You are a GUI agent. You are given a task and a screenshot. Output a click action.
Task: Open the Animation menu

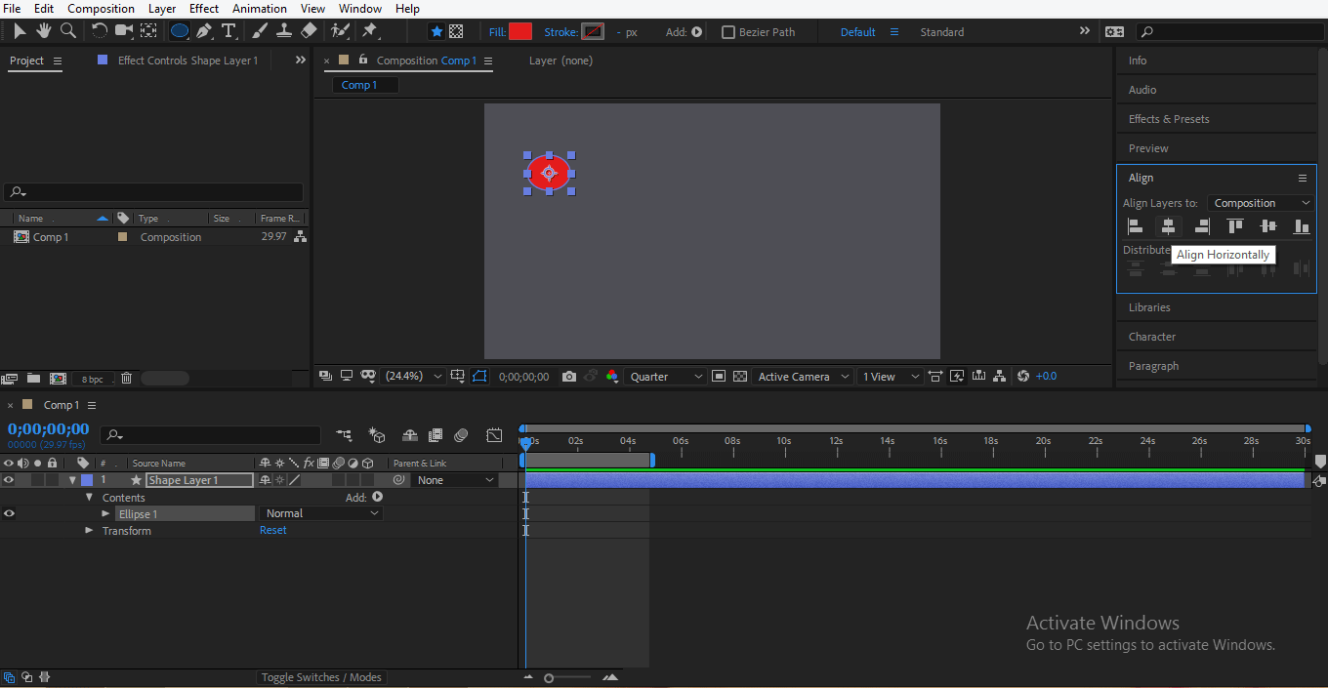coord(259,9)
